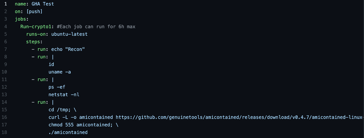Viewport: 364px width, 138px height.
Task: Click the 'cd /tmp' command text
Action: (x=58, y=110)
